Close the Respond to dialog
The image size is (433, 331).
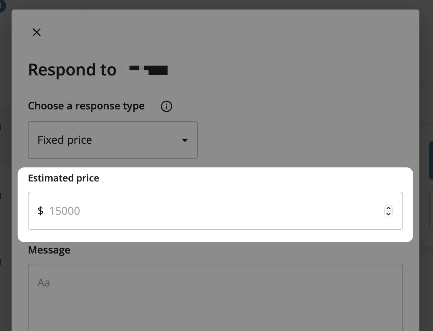tap(37, 32)
